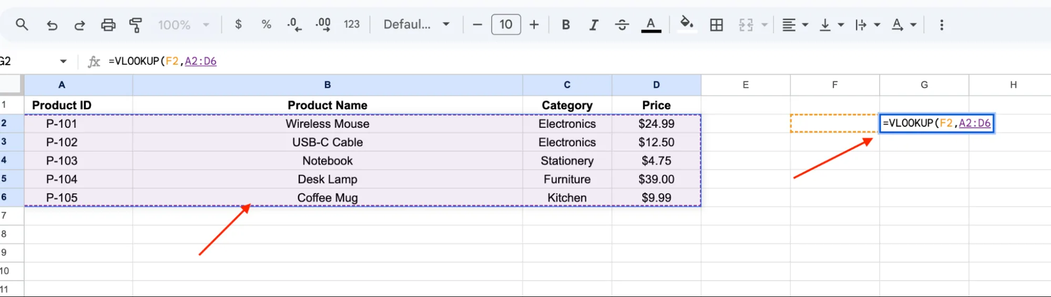Select column A header
The width and height of the screenshot is (1051, 297).
coord(78,85)
